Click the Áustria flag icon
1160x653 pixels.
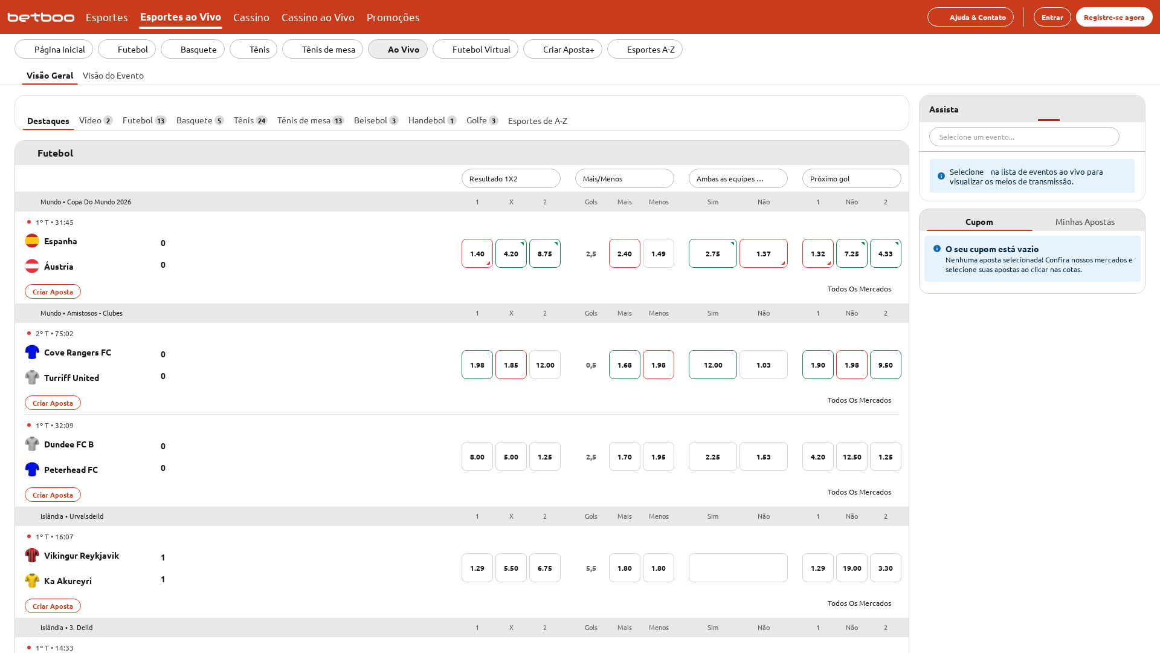point(32,266)
